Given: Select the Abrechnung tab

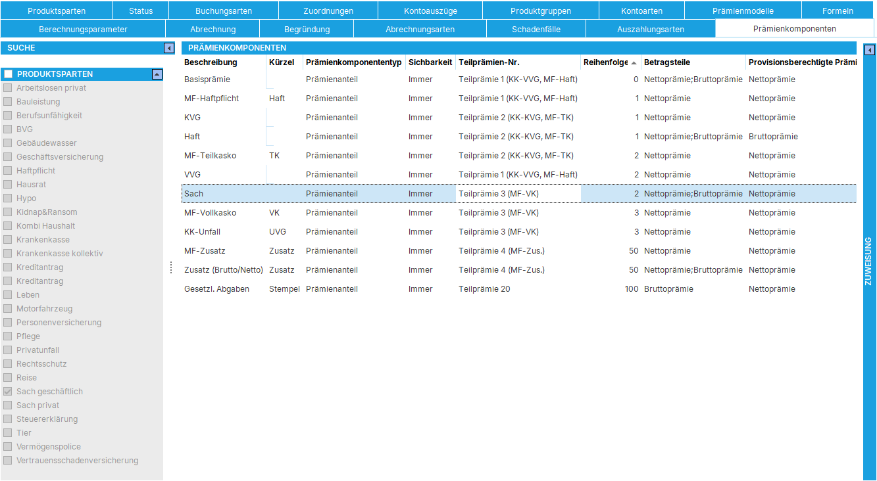Looking at the screenshot, I should 212,28.
